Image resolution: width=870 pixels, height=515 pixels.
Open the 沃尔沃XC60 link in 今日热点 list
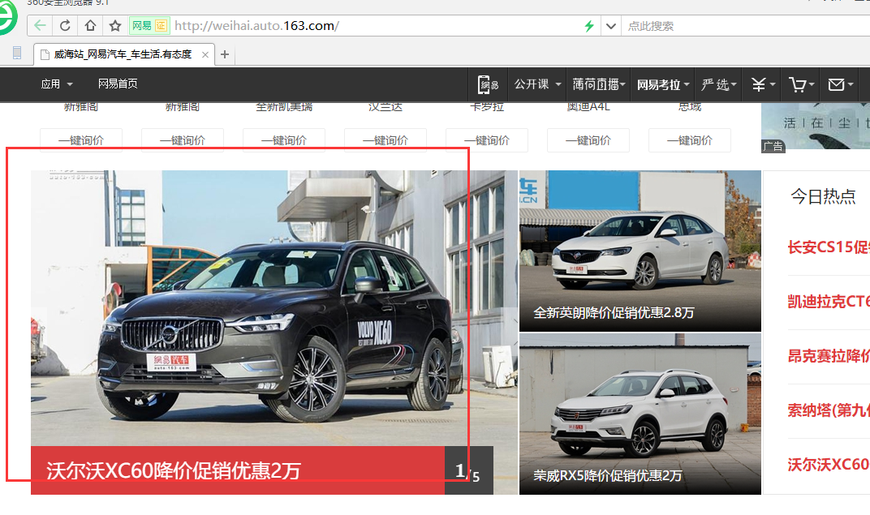(829, 465)
